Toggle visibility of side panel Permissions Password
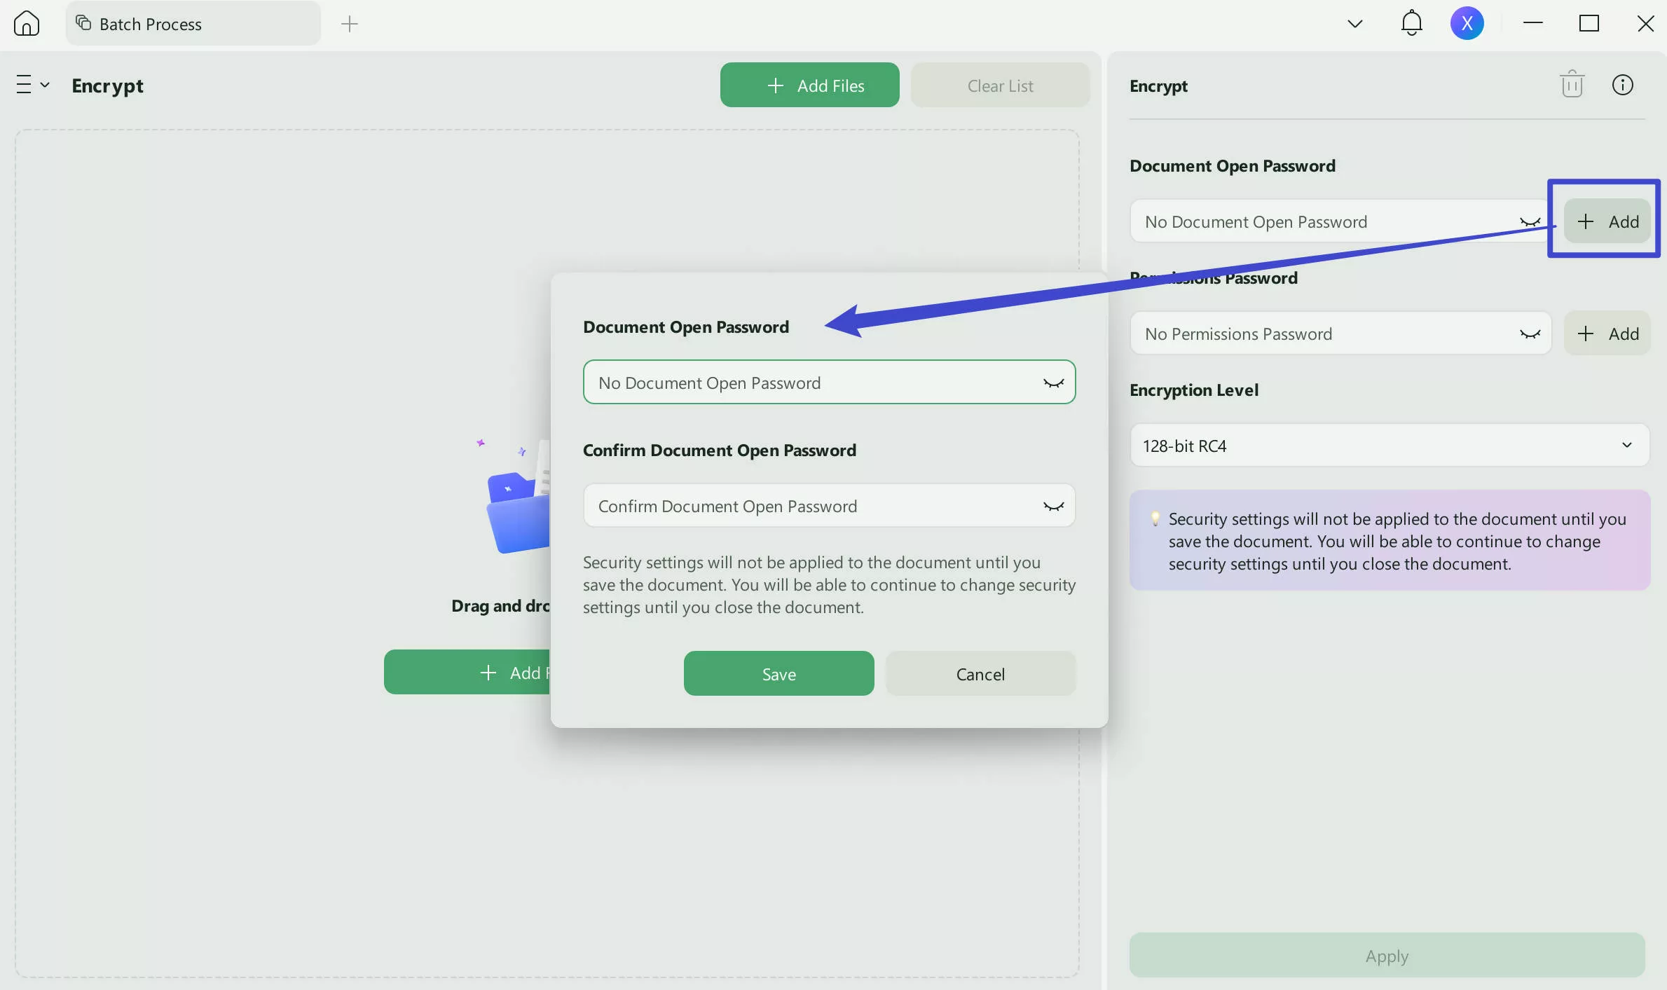The width and height of the screenshot is (1667, 990). click(1530, 334)
